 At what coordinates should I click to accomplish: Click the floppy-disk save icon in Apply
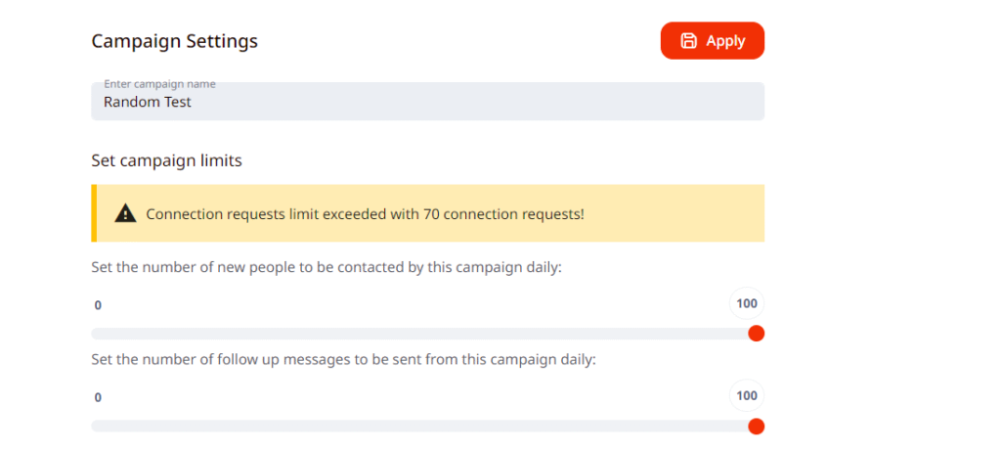[688, 41]
